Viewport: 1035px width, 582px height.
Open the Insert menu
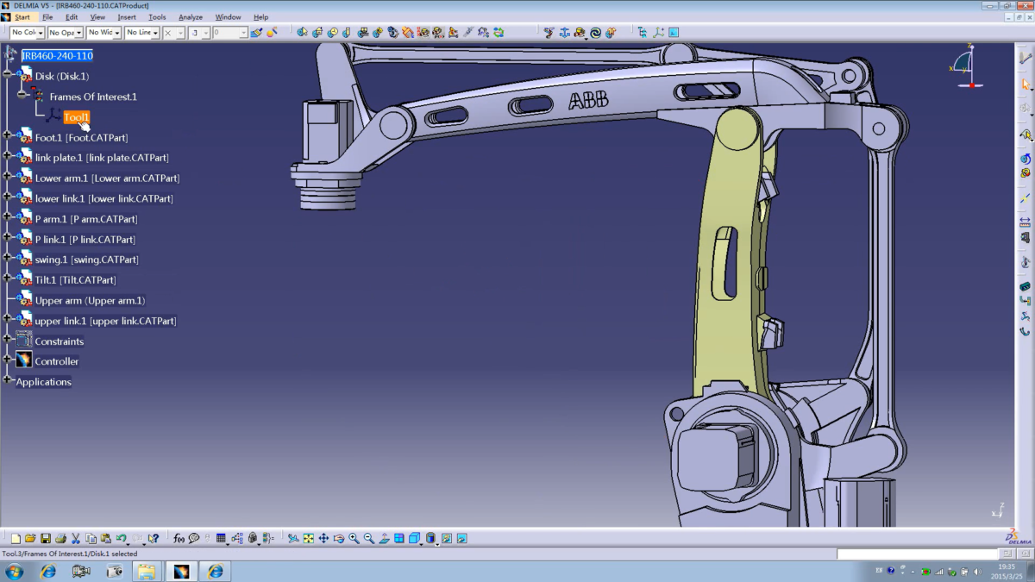click(127, 17)
